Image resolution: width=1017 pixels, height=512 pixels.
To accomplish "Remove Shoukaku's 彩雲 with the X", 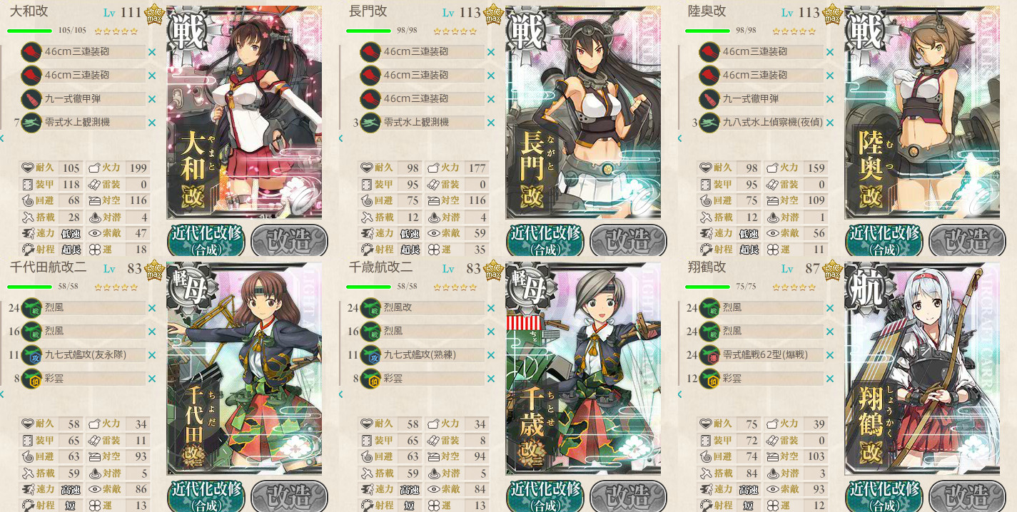I will [830, 379].
